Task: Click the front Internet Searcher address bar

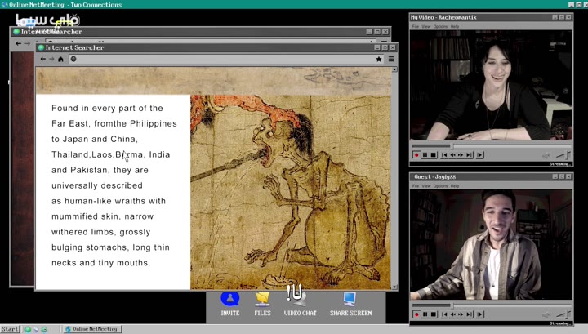Action: point(226,60)
